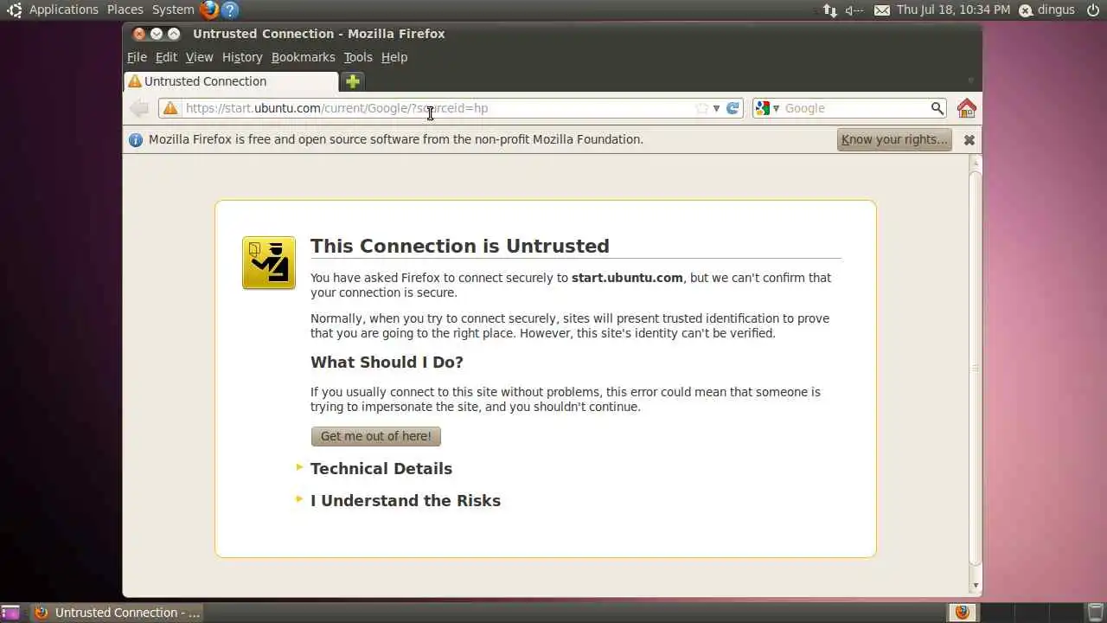This screenshot has width=1107, height=623.
Task: Click the Ubuntu logo in the top panel
Action: click(14, 10)
